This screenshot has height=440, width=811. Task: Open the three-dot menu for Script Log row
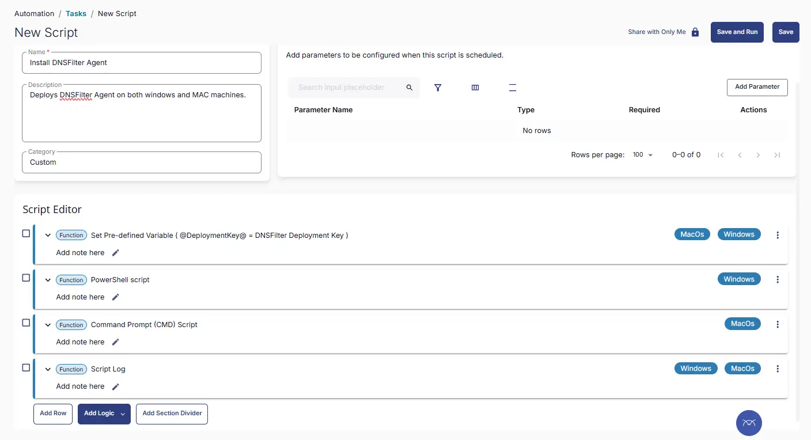click(x=778, y=369)
